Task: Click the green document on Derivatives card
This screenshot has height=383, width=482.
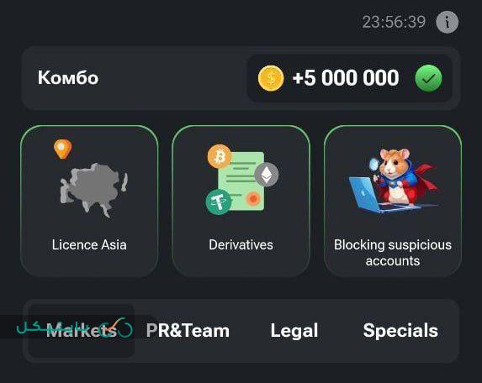Action: [x=241, y=181]
